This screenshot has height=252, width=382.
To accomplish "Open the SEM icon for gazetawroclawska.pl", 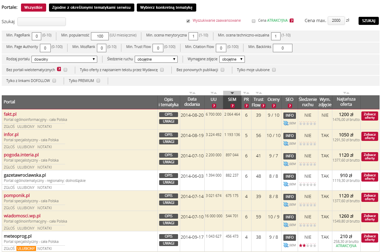I will pyautogui.click(x=289, y=184).
